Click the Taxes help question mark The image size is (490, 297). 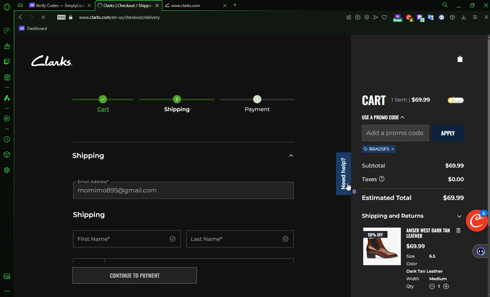(x=382, y=179)
